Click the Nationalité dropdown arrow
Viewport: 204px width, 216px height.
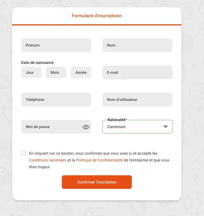(166, 127)
